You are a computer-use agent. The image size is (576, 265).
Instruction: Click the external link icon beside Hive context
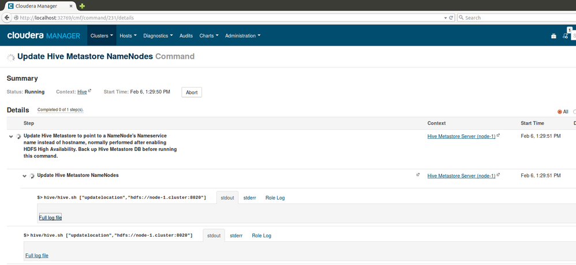click(89, 91)
